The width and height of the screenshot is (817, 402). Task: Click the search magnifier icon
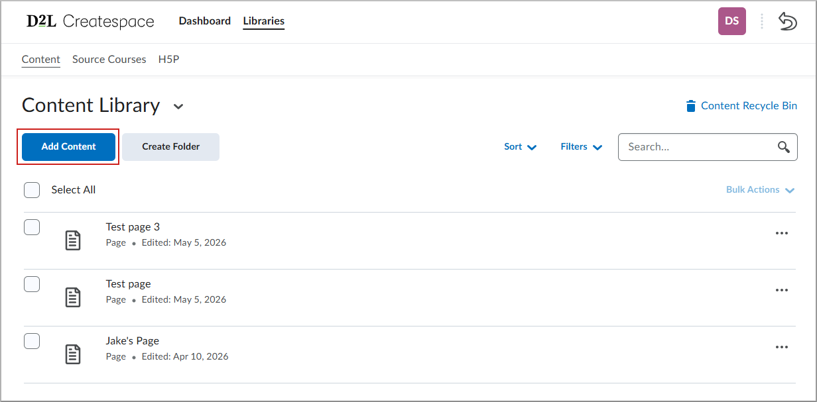pos(784,147)
